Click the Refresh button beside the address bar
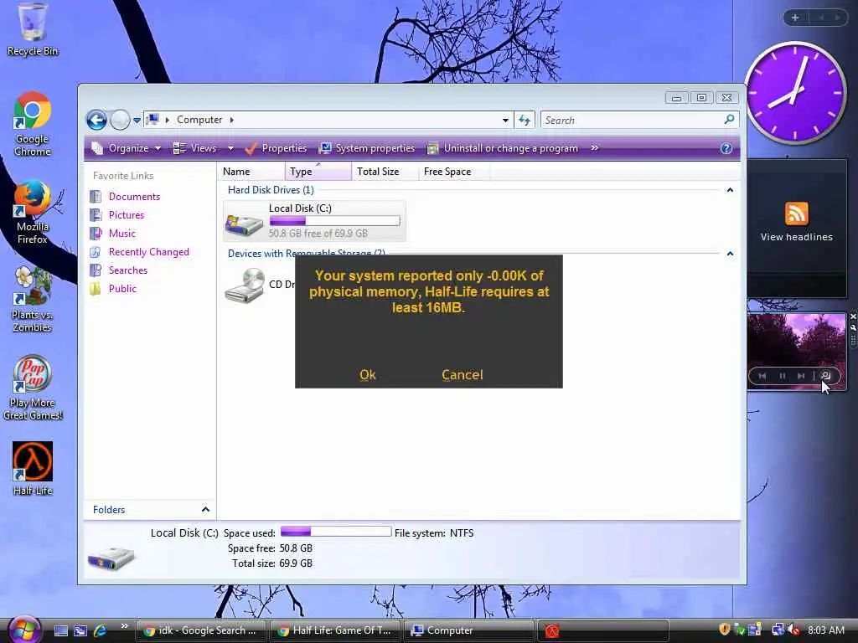This screenshot has width=858, height=643. [x=525, y=121]
